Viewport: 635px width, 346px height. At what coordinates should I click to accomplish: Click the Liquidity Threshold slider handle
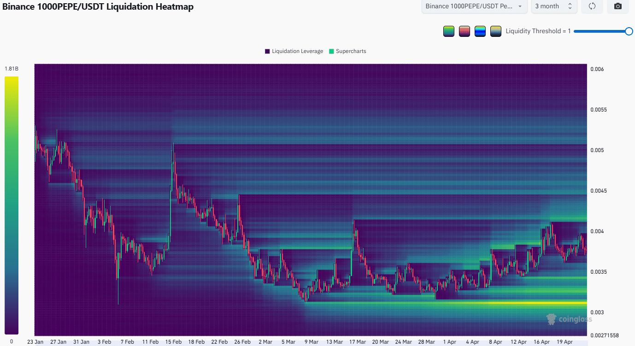[629, 31]
